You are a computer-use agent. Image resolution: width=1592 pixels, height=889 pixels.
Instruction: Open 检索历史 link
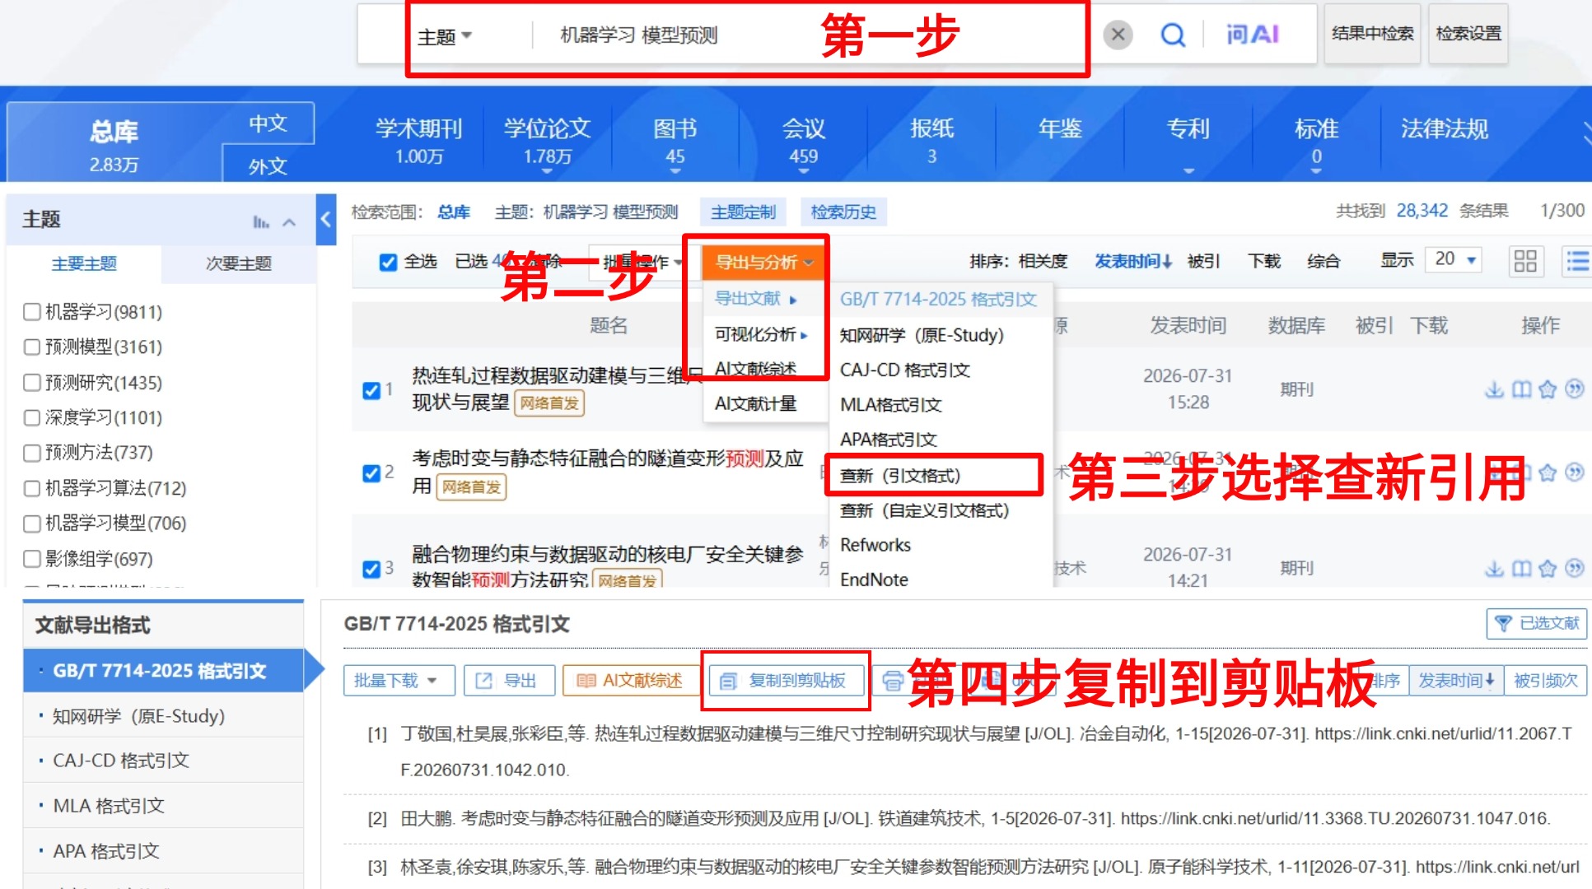point(843,212)
